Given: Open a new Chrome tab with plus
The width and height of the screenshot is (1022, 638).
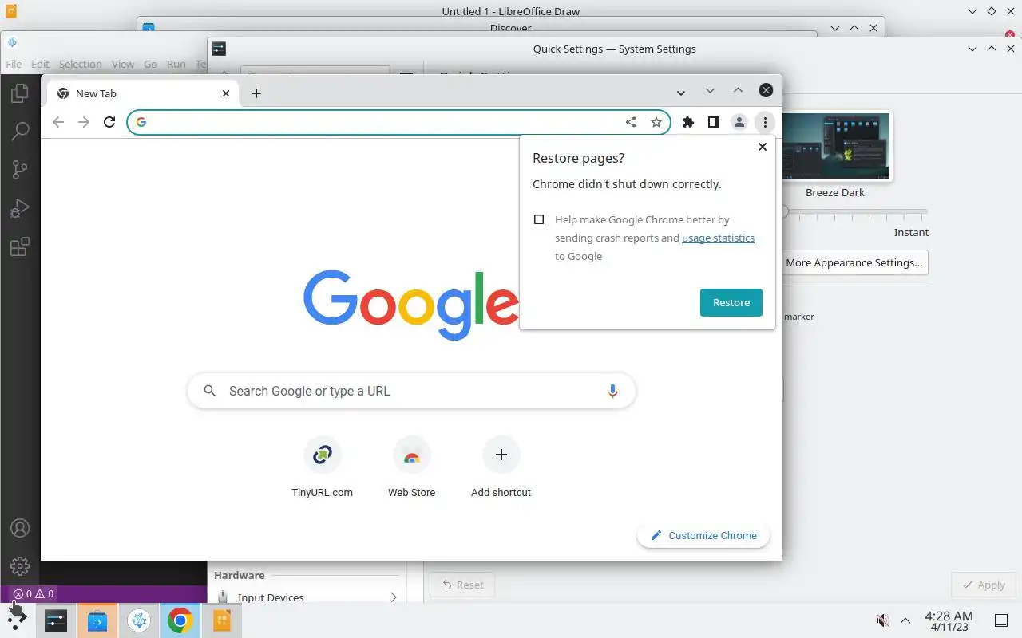Looking at the screenshot, I should (256, 93).
